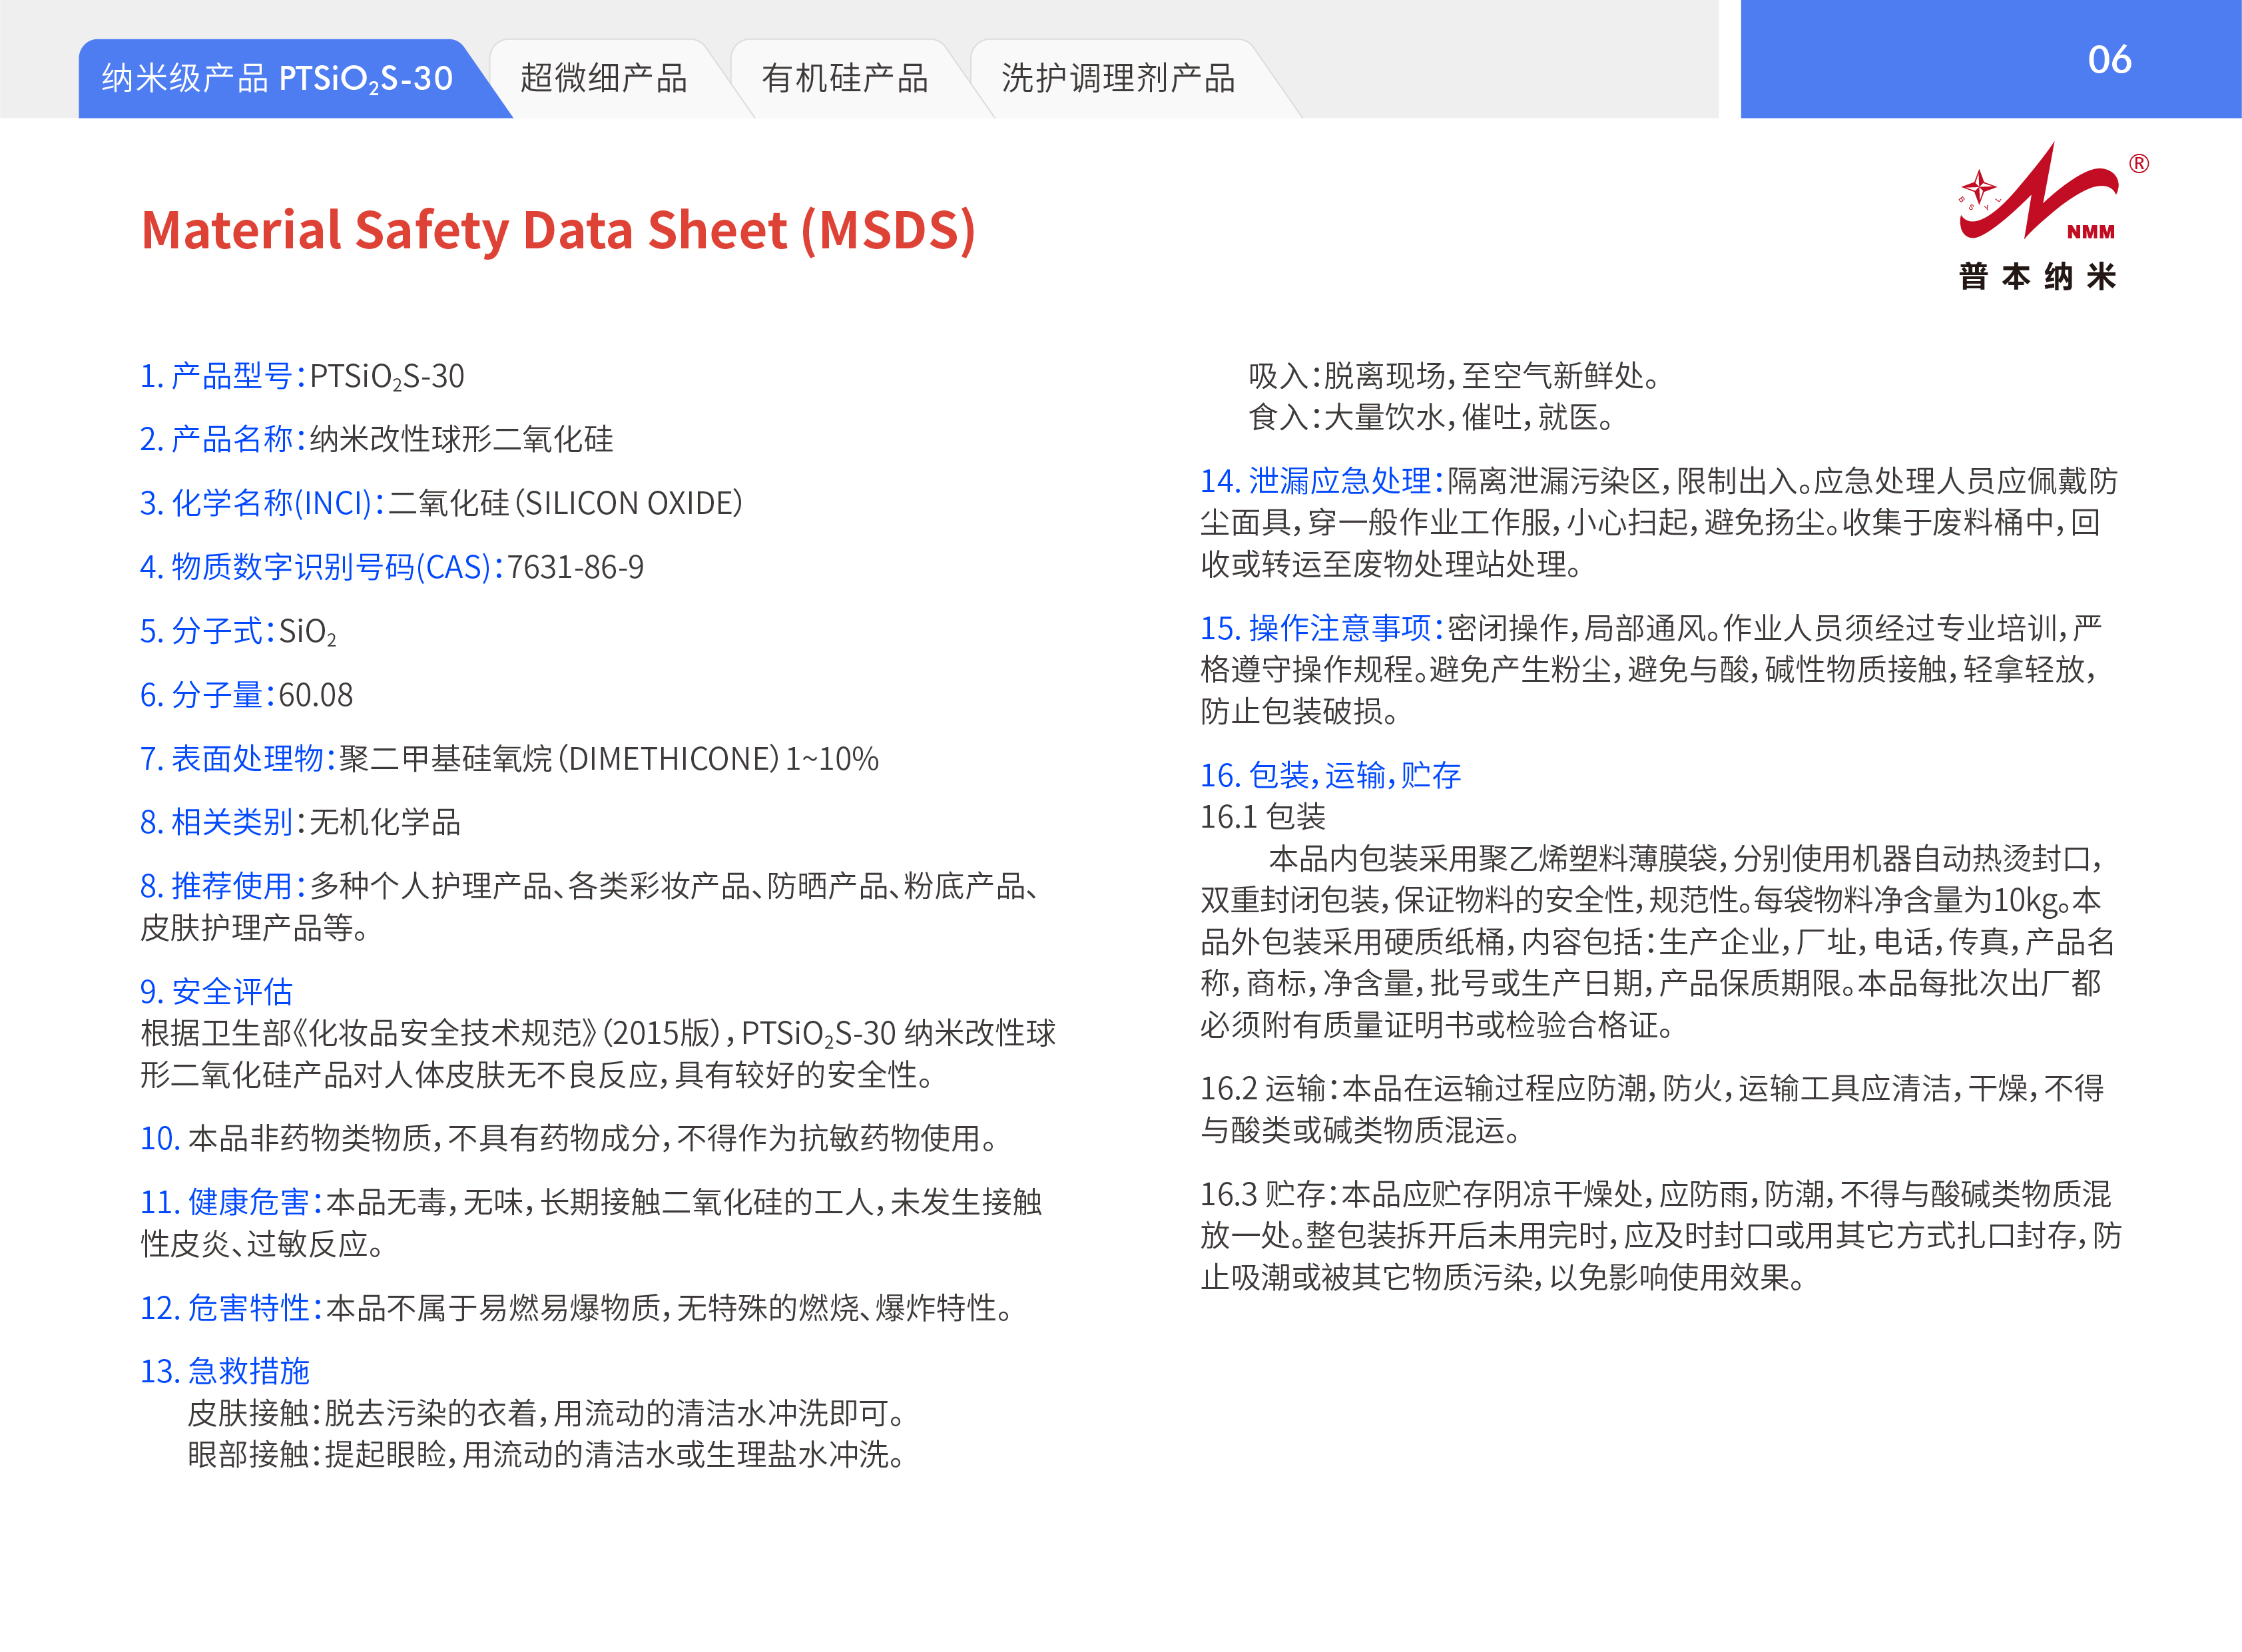
Task: Click the 14. 泄漏应急处理 heading
Action: click(1321, 481)
